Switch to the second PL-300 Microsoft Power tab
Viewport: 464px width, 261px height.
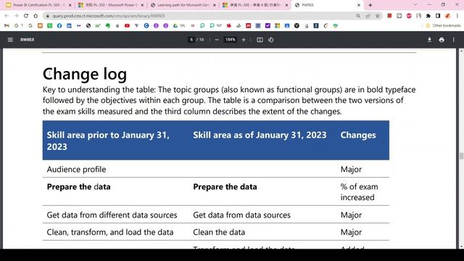tap(110, 5)
